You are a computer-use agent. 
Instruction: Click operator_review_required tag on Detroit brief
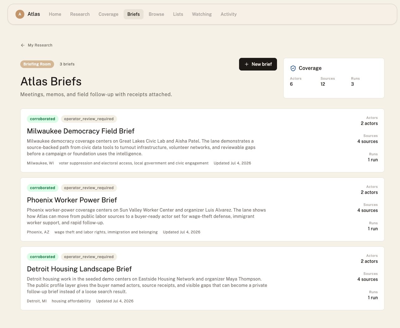click(89, 257)
